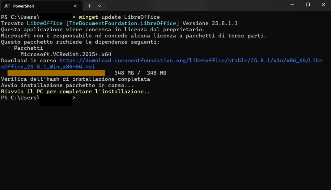Click the yellow 'Riavvia il PC' message
Image resolution: width=331 pixels, height=190 pixels.
[75, 92]
